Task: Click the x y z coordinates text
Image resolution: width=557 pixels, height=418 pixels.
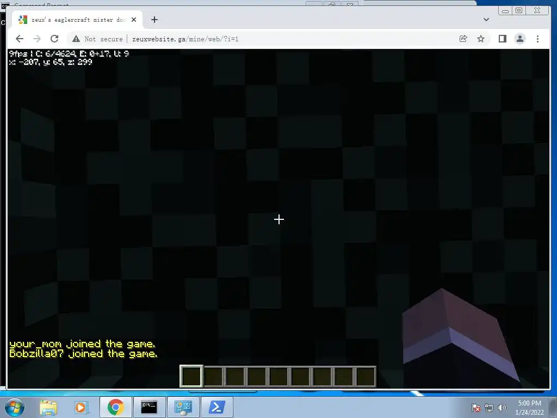Action: (x=51, y=62)
